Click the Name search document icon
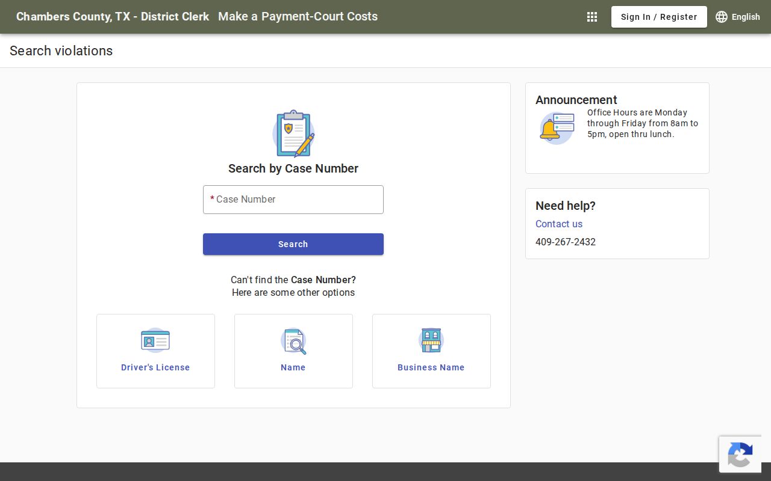 pos(293,341)
